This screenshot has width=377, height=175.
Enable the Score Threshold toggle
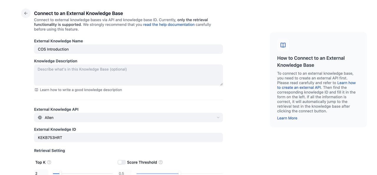(121, 162)
